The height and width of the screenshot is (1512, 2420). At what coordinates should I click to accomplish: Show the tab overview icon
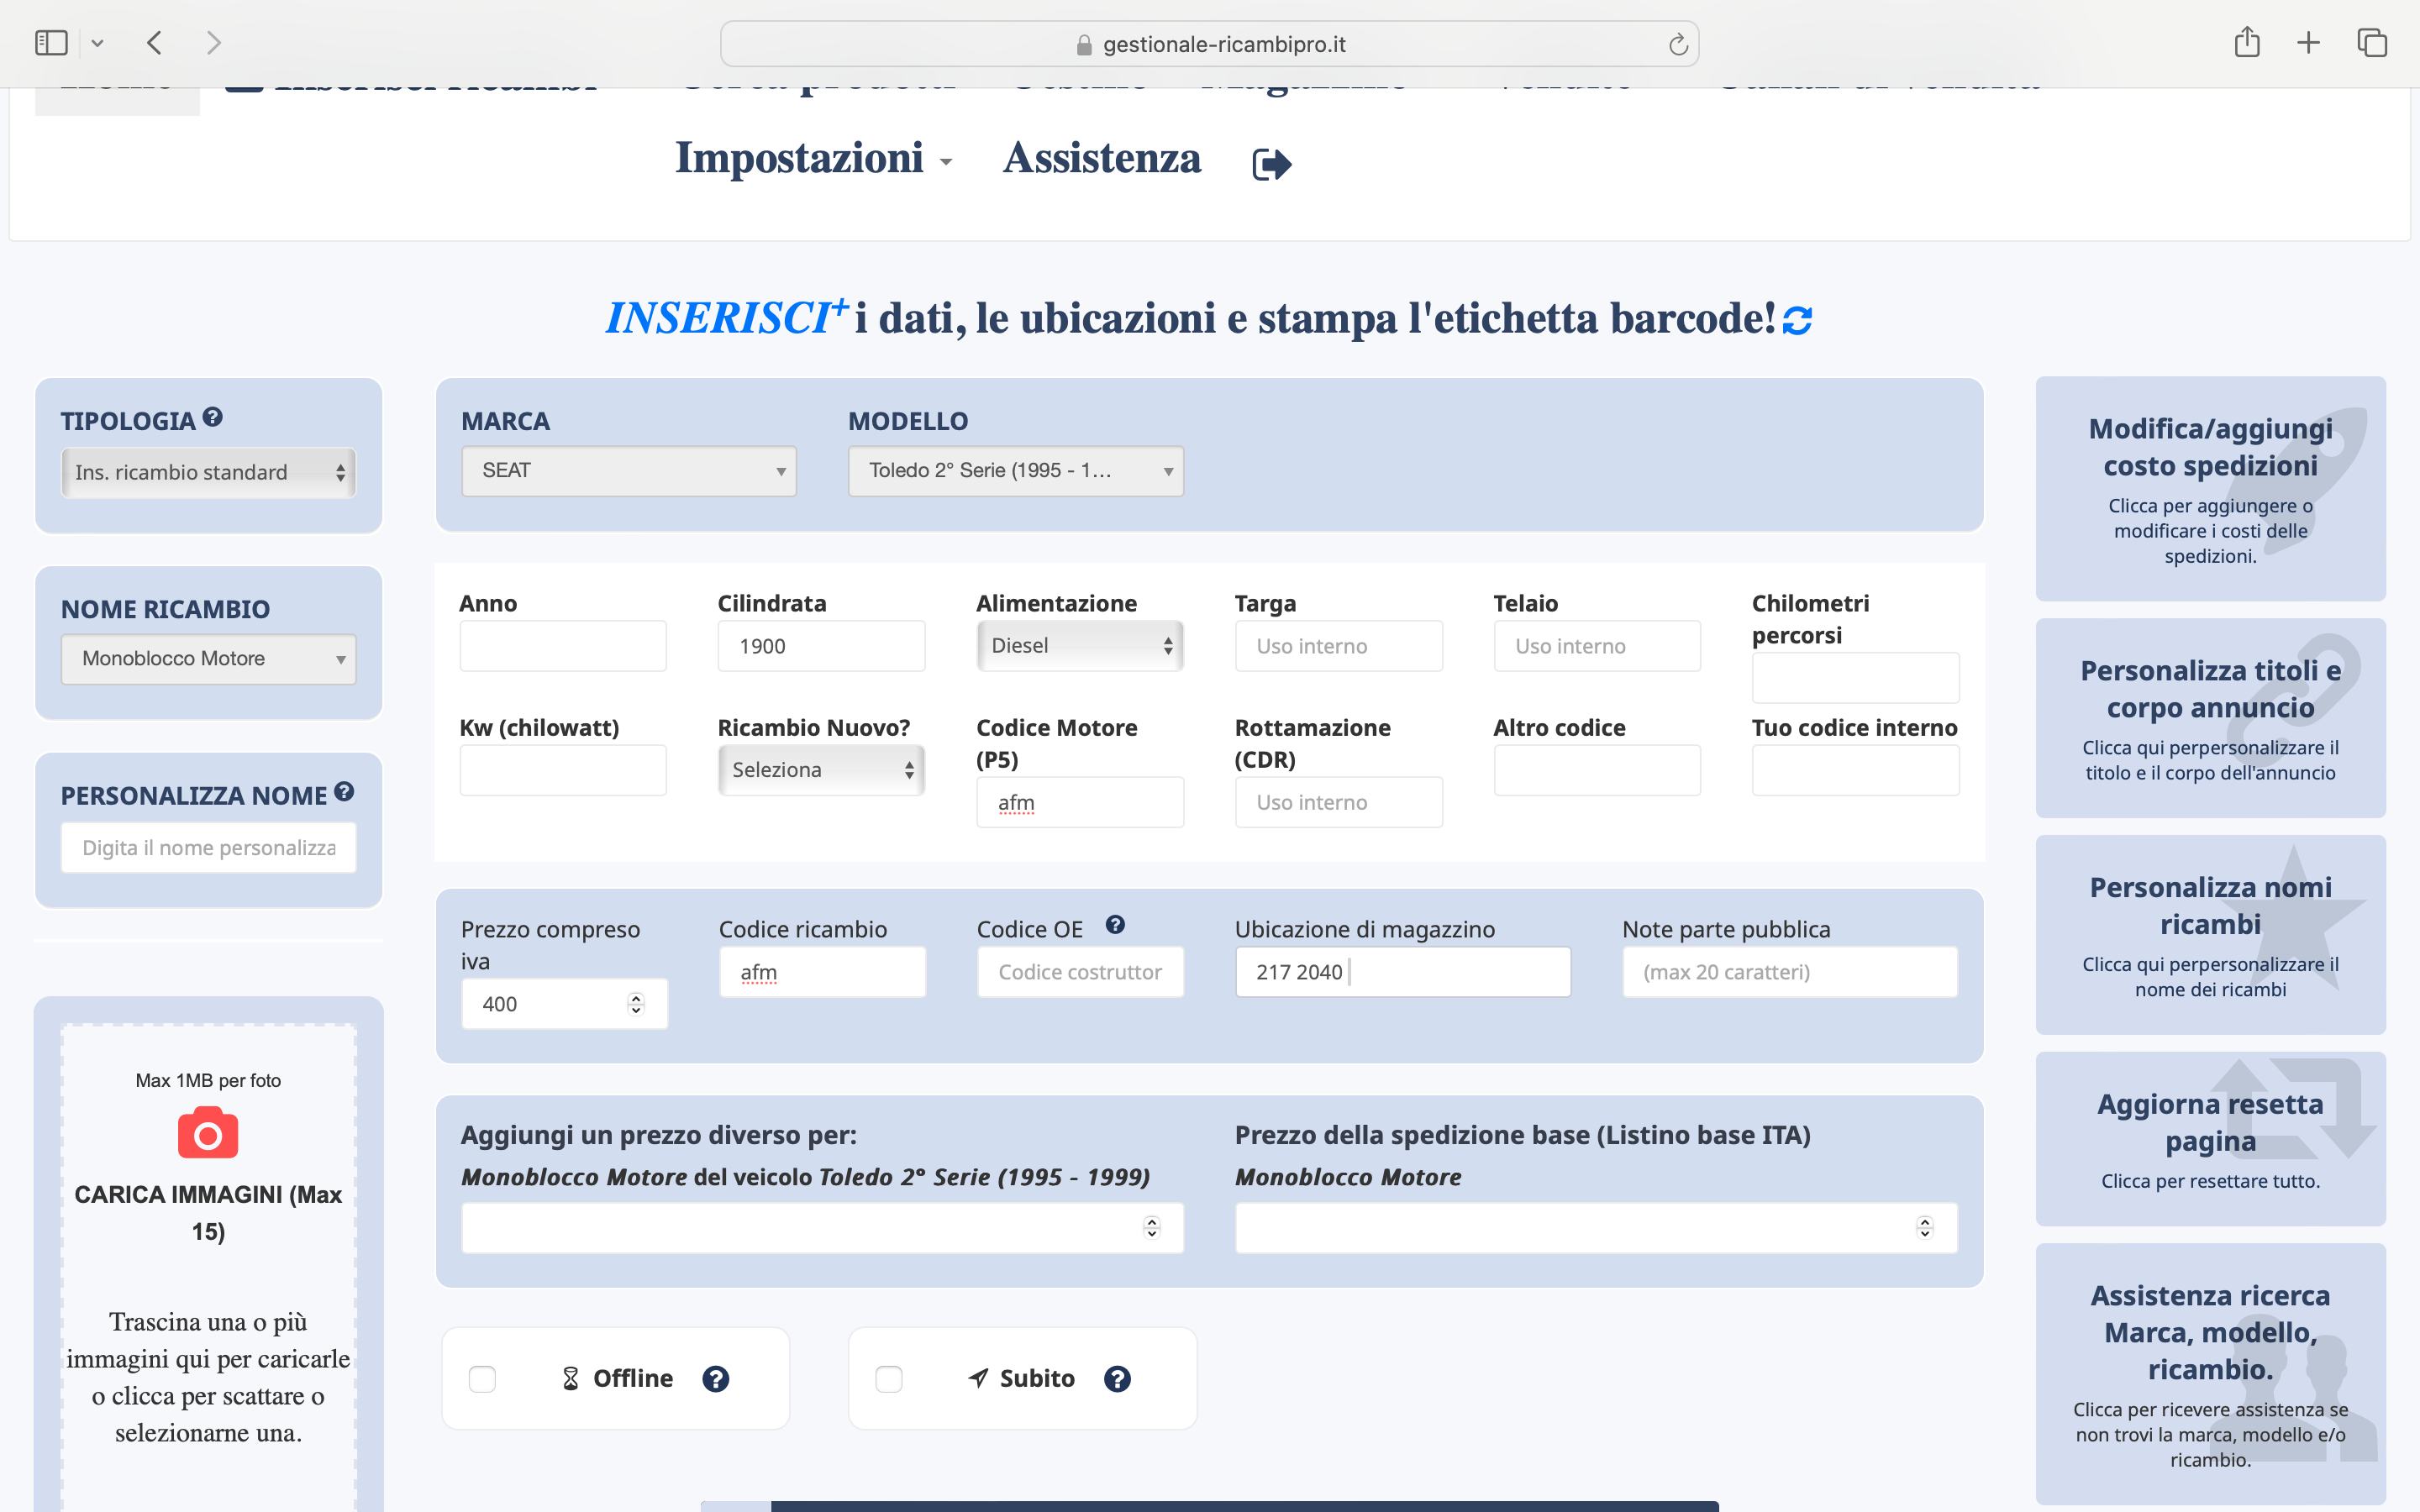point(2372,43)
